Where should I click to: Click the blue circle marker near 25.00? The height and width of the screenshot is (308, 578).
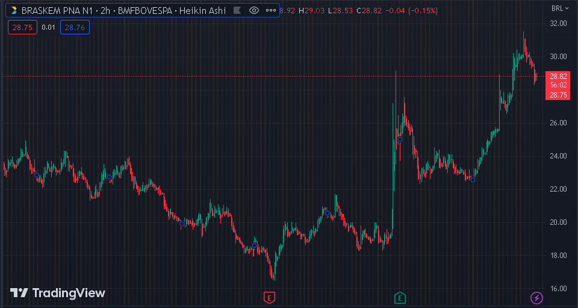click(x=400, y=140)
